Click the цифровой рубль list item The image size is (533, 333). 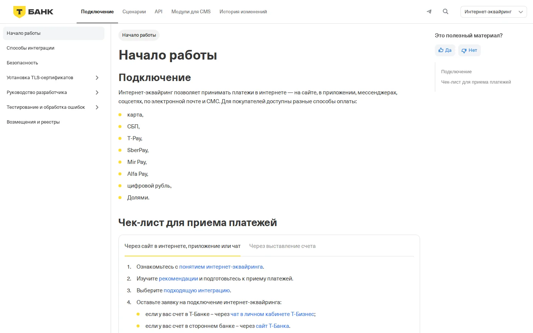pyautogui.click(x=149, y=186)
